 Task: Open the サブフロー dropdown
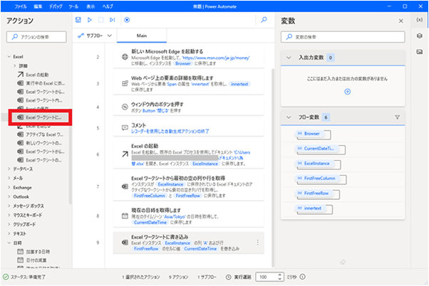click(95, 36)
